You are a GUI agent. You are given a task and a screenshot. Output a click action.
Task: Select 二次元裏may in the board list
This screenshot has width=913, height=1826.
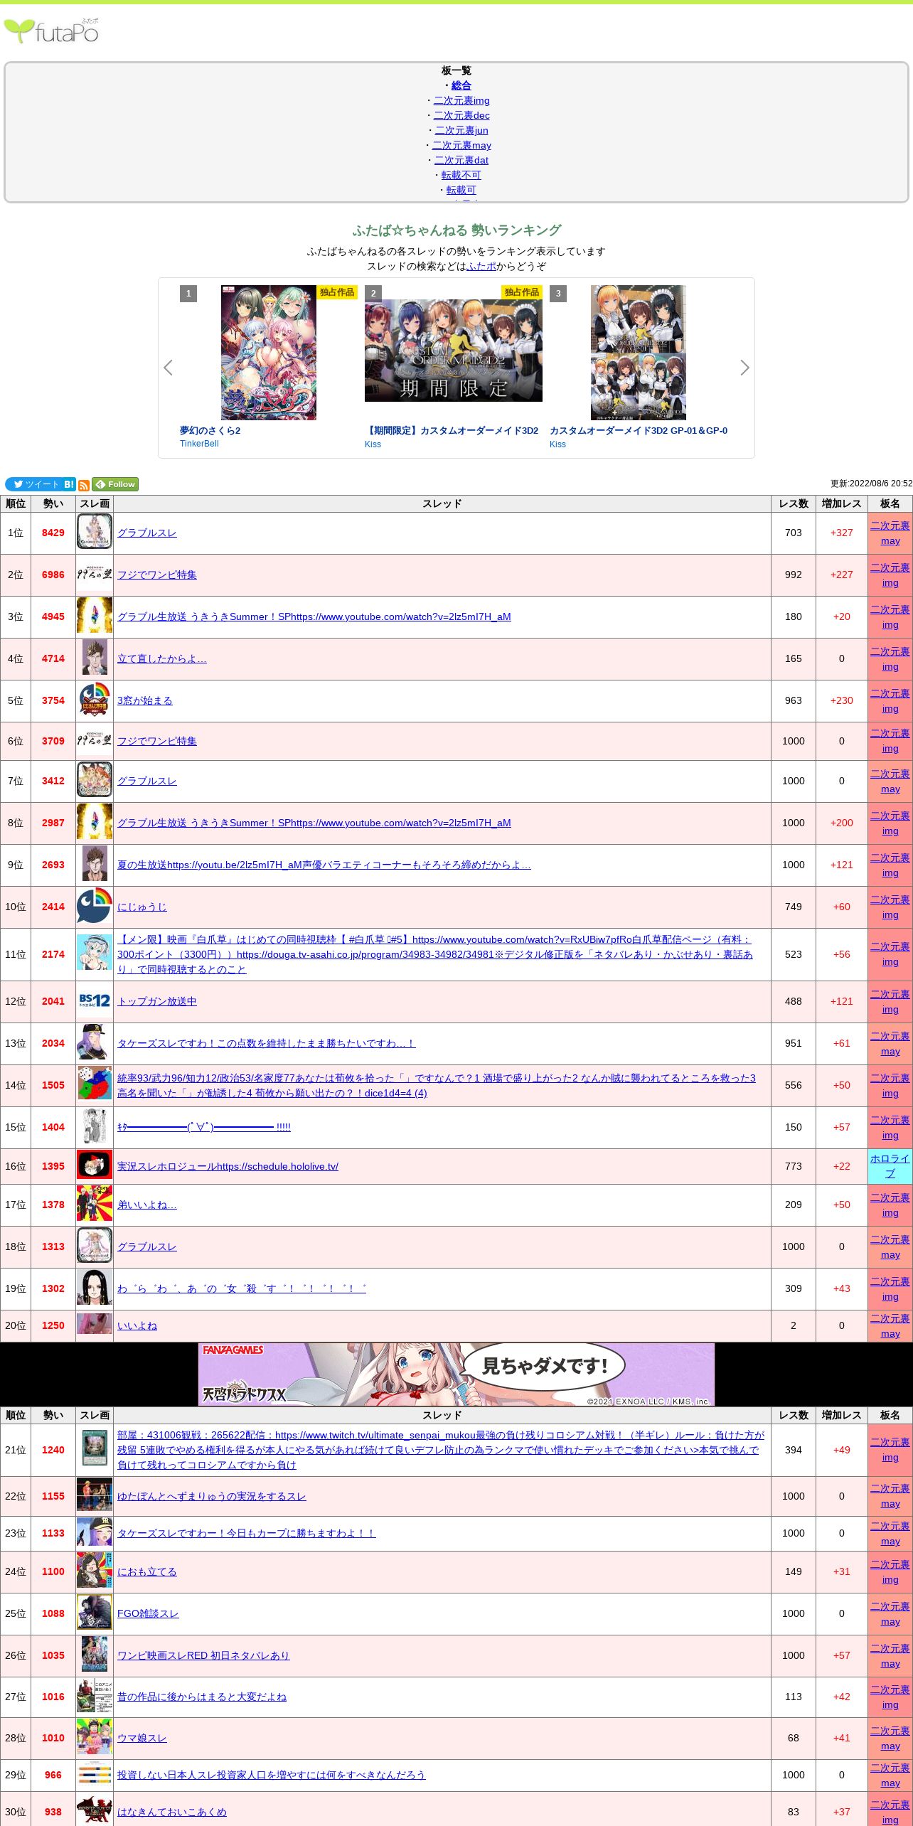pos(461,145)
